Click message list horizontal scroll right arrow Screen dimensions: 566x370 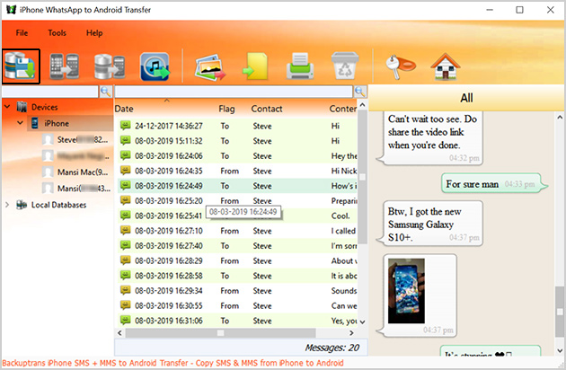tap(351, 333)
